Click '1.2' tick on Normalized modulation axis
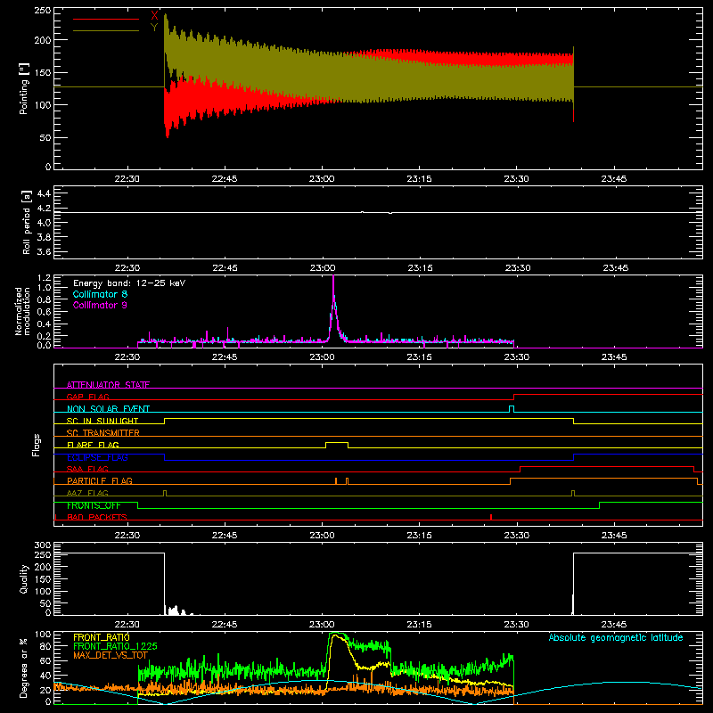Screen dimensions: 713x713 click(x=44, y=278)
